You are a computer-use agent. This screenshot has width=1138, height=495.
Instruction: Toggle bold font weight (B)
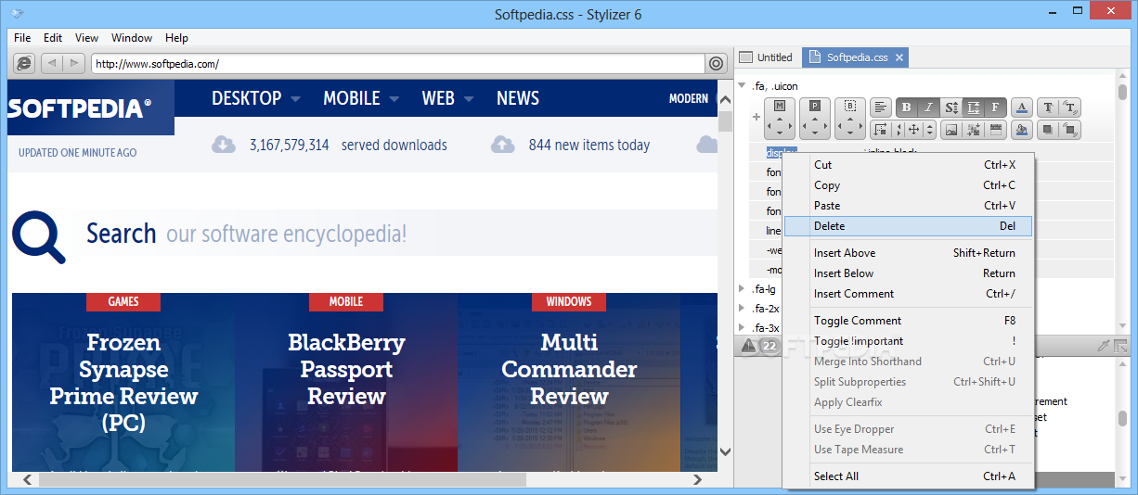907,107
